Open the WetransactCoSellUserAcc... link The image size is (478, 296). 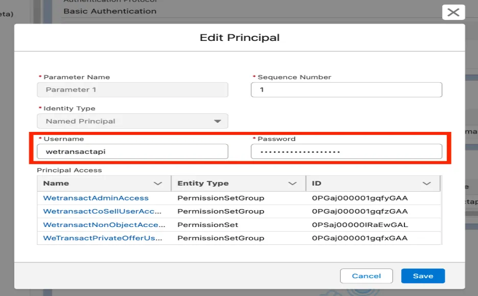coord(102,211)
